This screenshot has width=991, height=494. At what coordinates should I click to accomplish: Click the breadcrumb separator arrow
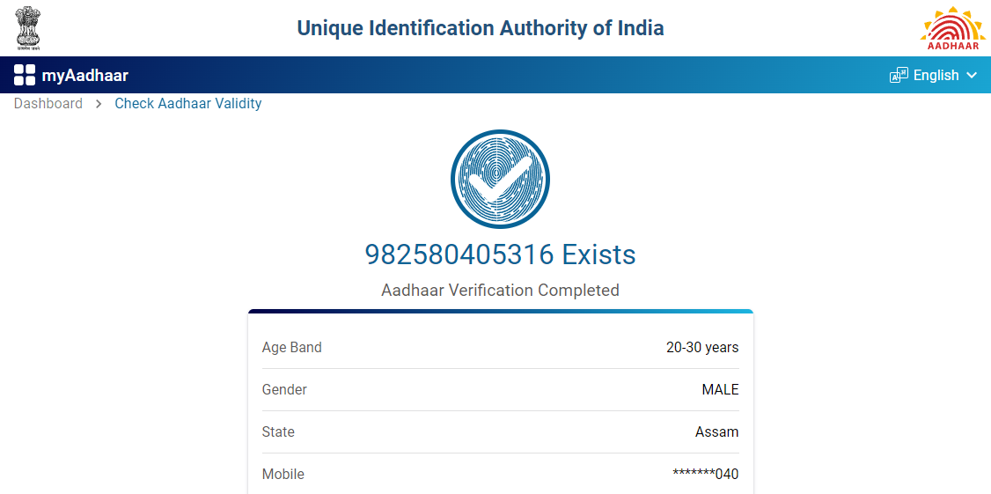click(x=99, y=104)
